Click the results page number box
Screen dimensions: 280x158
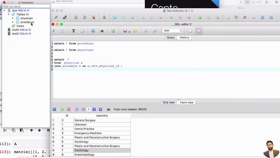[88, 109]
